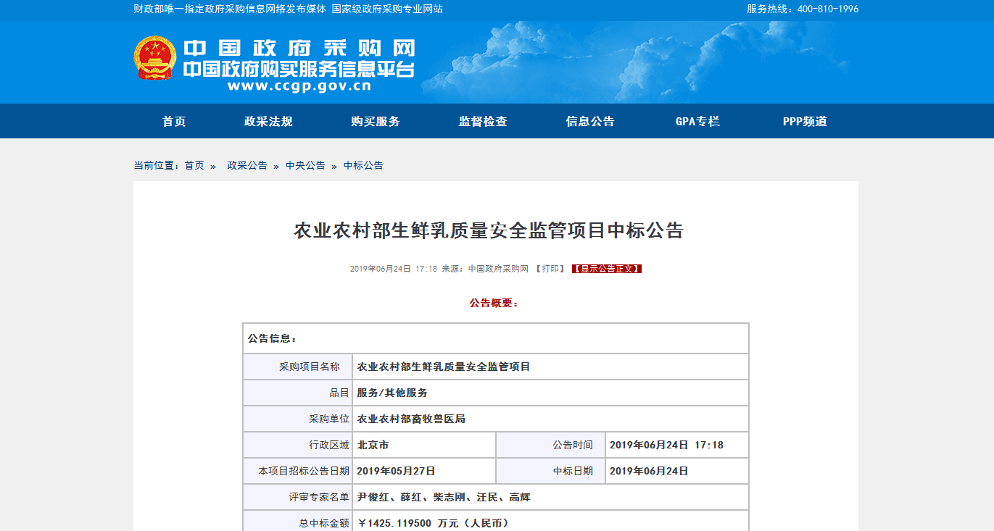Open the GPA专栏 navigation item
This screenshot has height=531, width=994.
697,122
